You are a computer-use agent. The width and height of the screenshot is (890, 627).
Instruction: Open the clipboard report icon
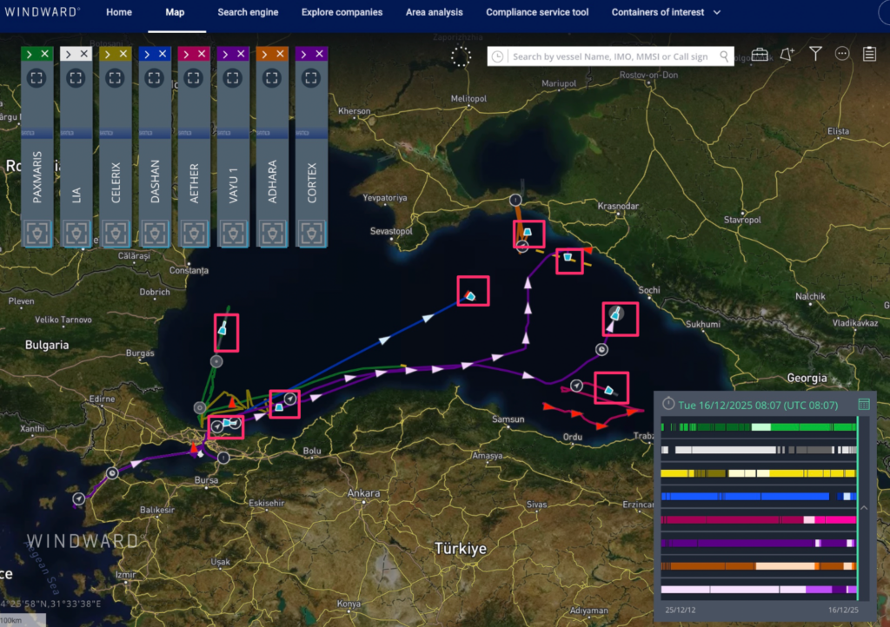coord(869,55)
